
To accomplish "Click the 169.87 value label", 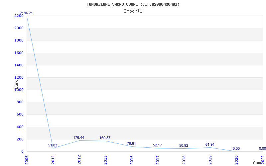I will 105,138.
